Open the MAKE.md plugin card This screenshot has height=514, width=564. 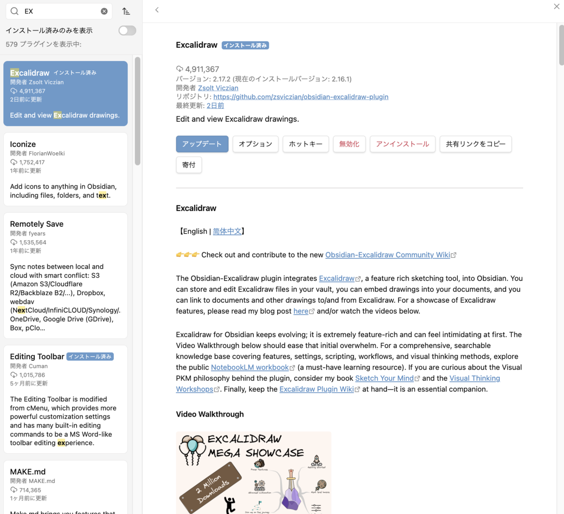click(x=65, y=487)
